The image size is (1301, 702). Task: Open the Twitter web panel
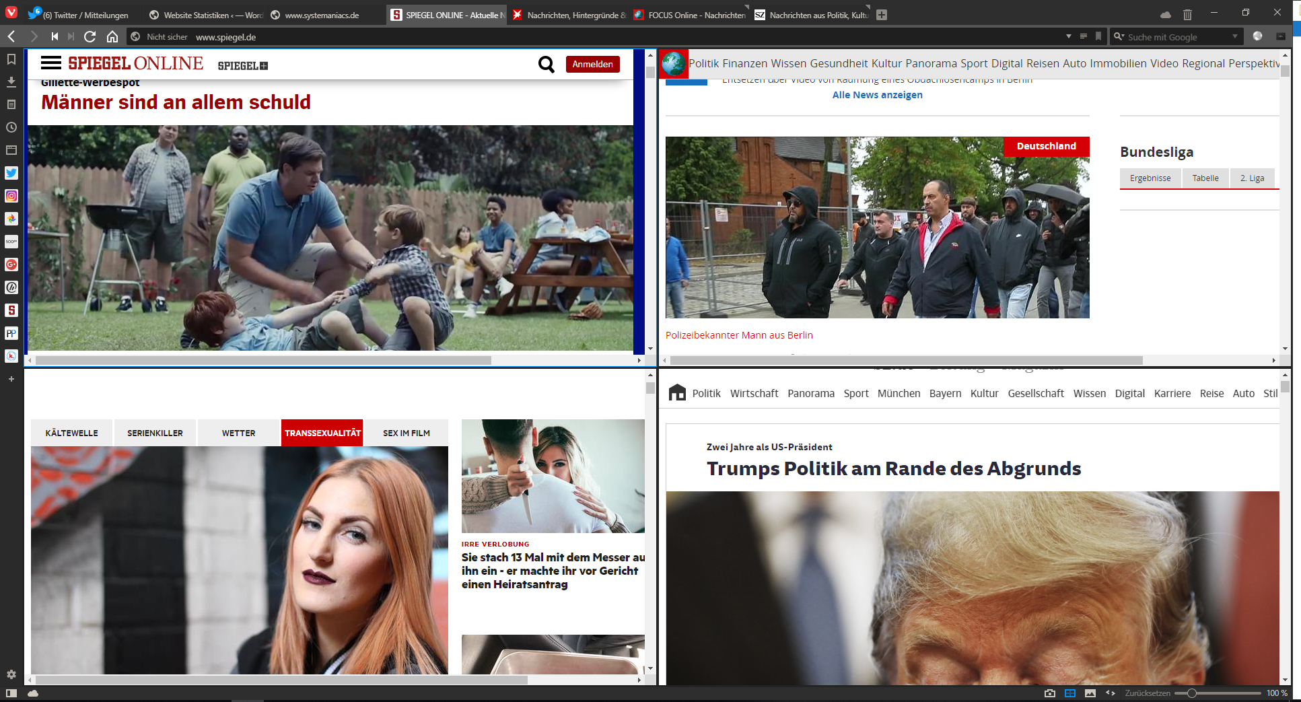(x=11, y=173)
